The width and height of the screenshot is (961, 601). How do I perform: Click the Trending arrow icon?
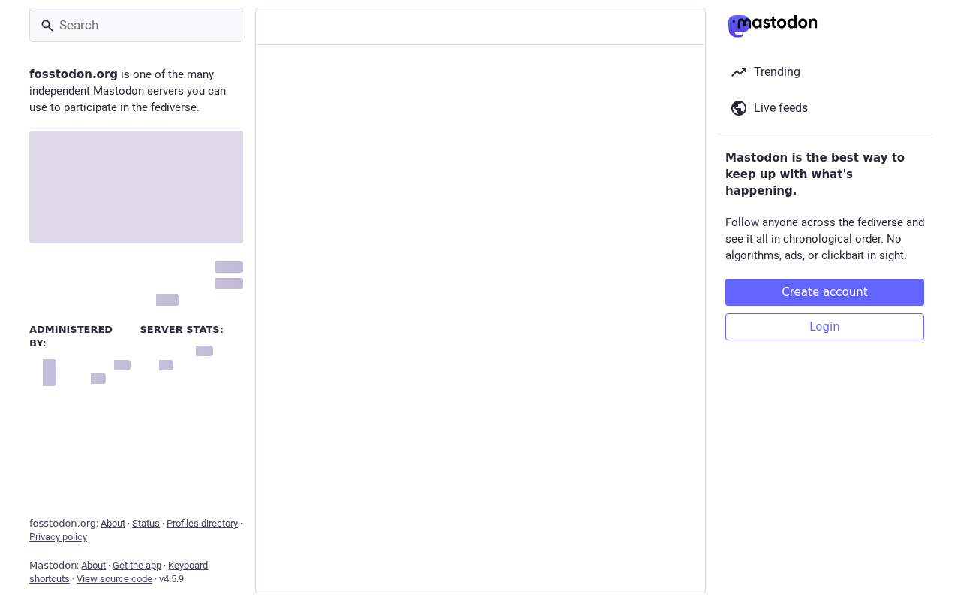pyautogui.click(x=739, y=72)
